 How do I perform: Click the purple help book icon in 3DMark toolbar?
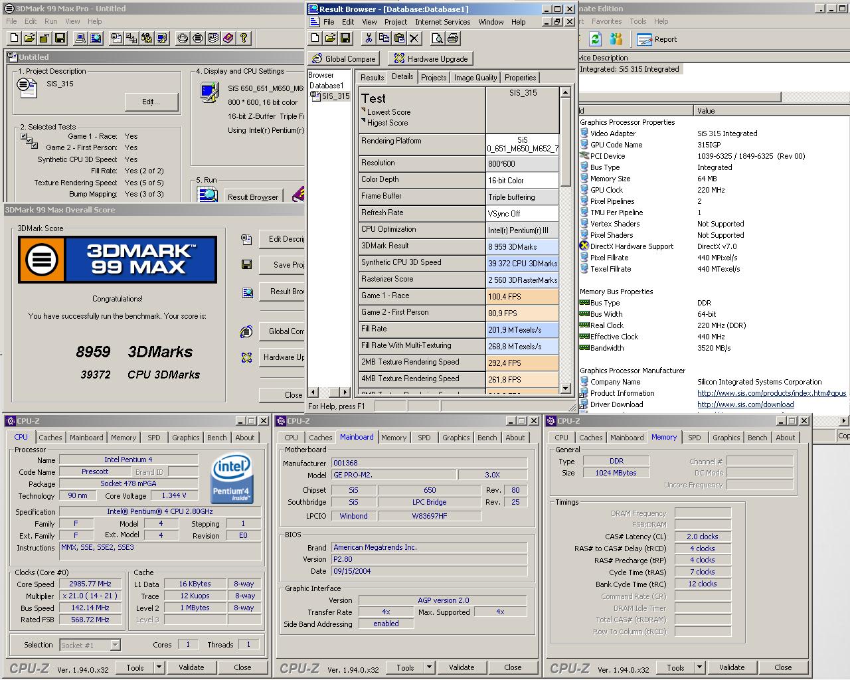coord(228,39)
